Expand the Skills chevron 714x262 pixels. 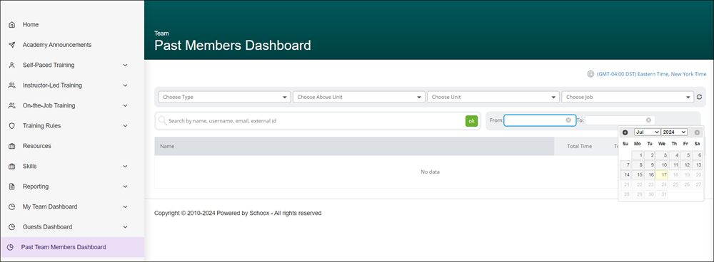pyautogui.click(x=125, y=166)
